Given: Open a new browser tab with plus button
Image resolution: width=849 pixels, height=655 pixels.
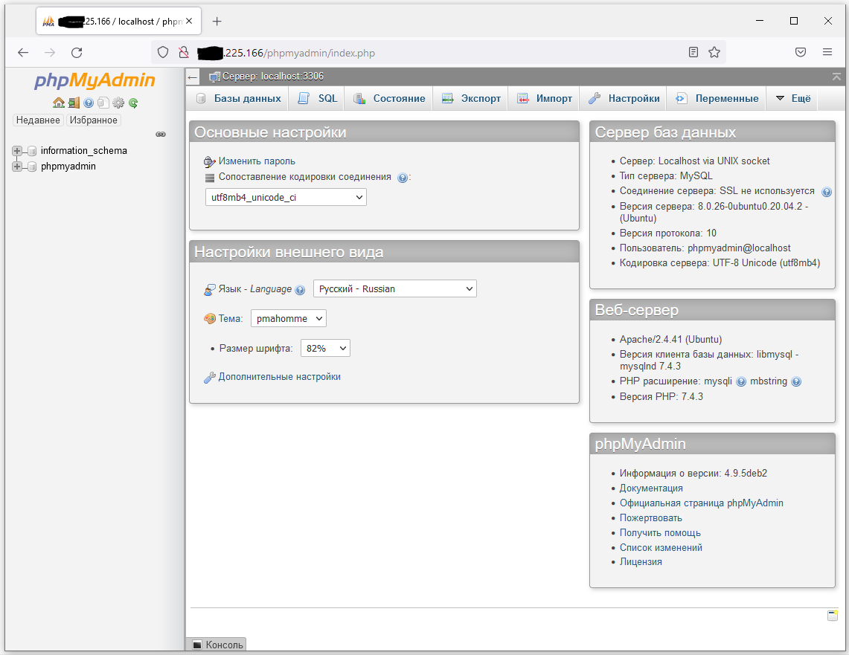Looking at the screenshot, I should point(217,21).
